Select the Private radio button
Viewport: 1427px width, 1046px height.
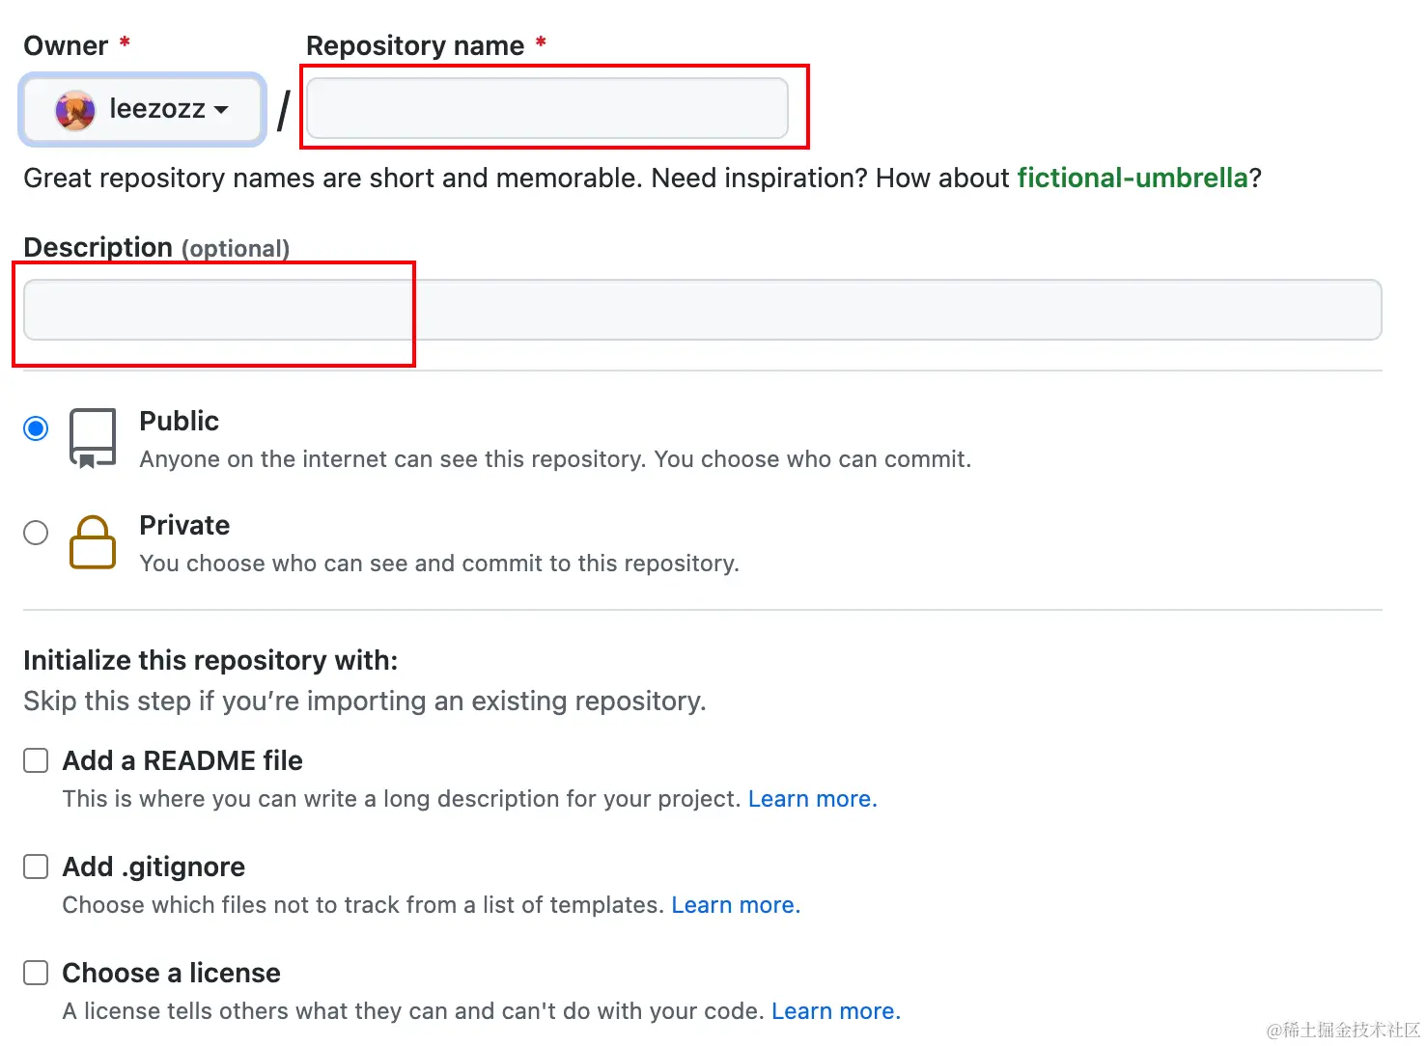pyautogui.click(x=36, y=533)
